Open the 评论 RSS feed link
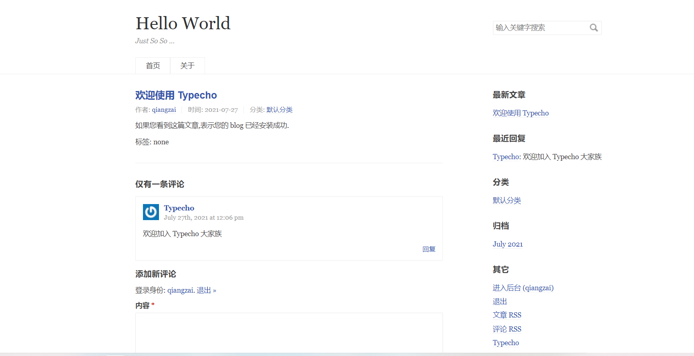This screenshot has width=694, height=356. click(507, 329)
